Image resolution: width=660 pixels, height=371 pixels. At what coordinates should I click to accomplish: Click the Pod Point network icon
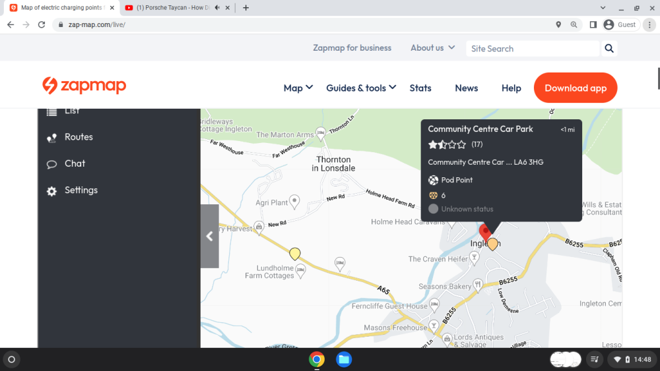point(433,181)
